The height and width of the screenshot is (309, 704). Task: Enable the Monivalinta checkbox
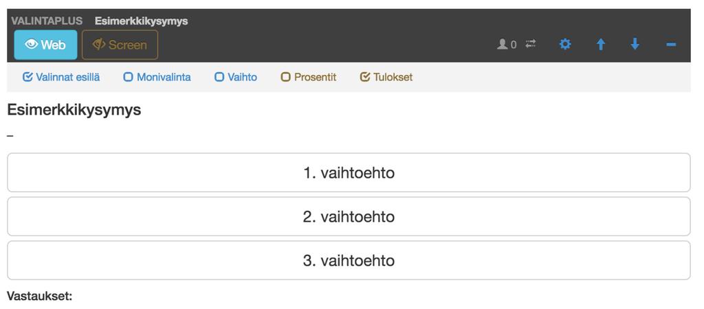click(128, 77)
